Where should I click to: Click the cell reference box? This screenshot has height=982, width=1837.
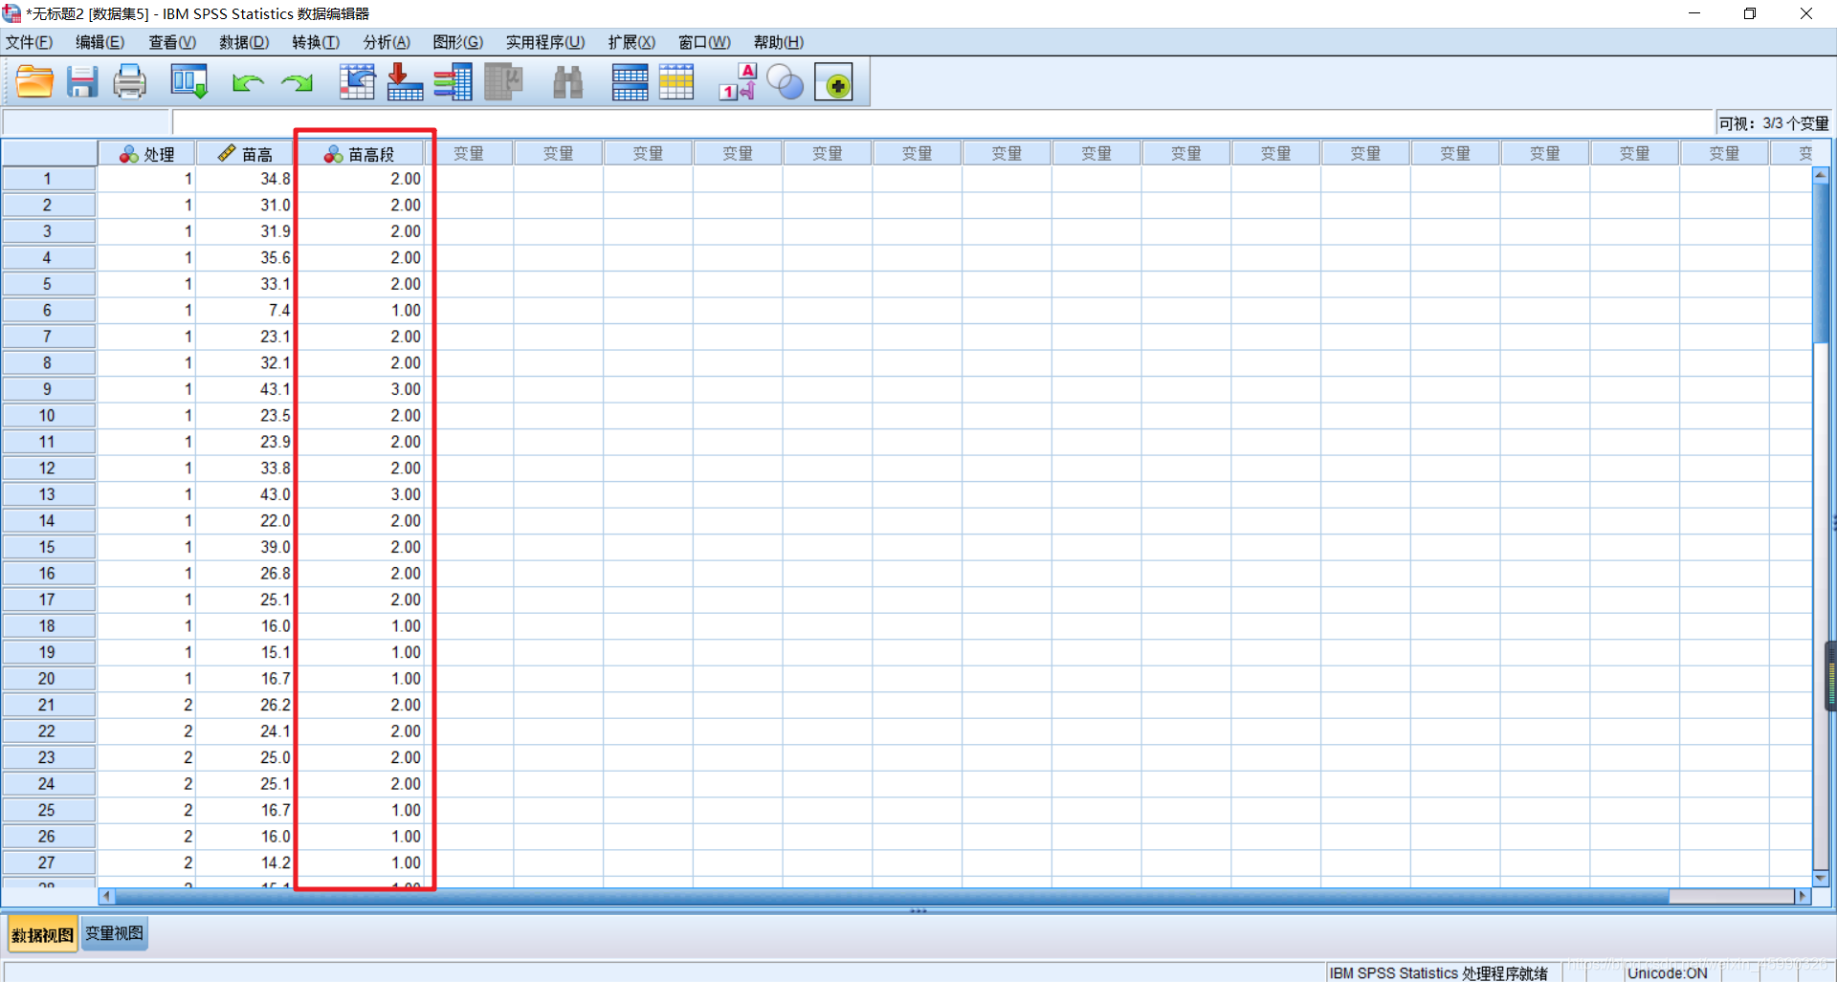pos(86,122)
